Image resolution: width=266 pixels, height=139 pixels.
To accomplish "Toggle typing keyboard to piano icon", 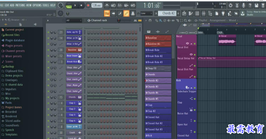I will point(107,13).
